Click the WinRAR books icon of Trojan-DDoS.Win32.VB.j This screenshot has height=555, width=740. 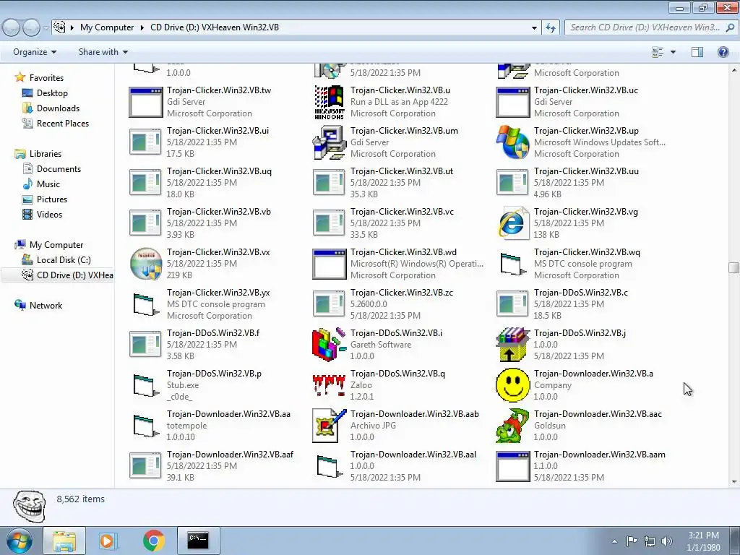coord(512,345)
